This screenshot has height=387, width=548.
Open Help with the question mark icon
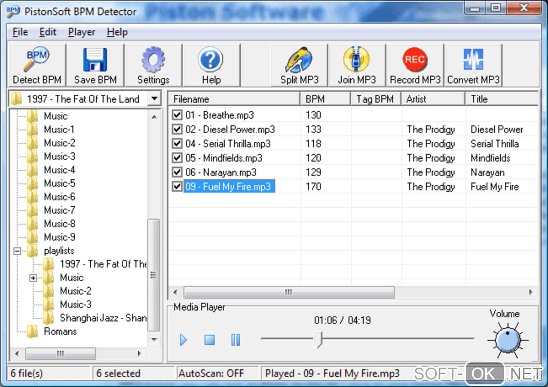tap(211, 60)
